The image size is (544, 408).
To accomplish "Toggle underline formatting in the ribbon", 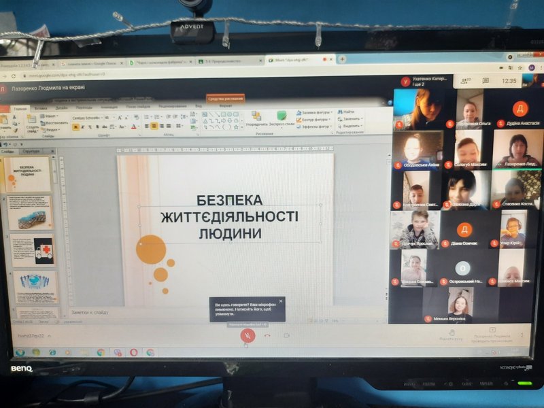I will (x=90, y=127).
